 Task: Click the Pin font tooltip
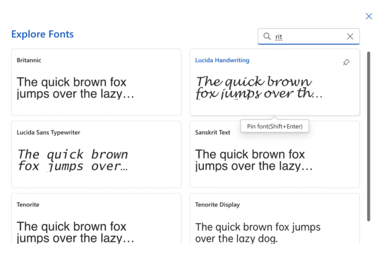click(275, 126)
